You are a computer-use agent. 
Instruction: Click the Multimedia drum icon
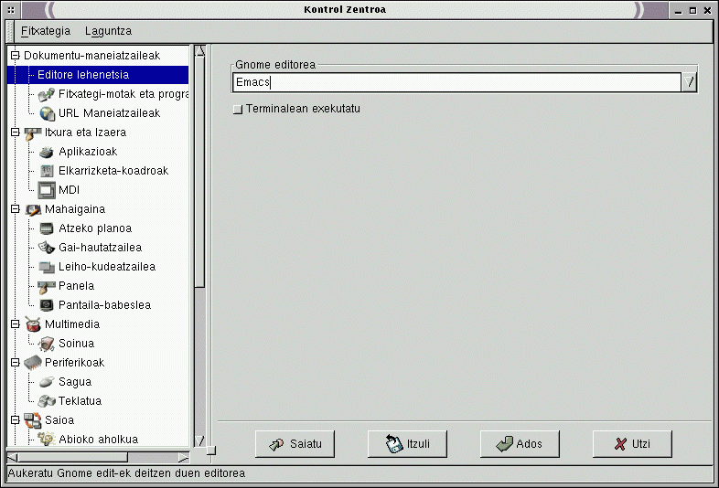tap(33, 324)
